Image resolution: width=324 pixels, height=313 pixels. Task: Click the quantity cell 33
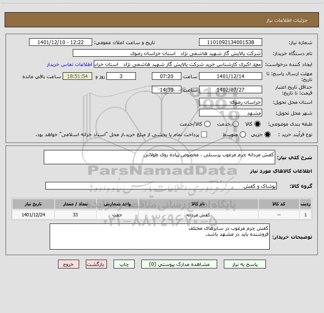(x=75, y=215)
